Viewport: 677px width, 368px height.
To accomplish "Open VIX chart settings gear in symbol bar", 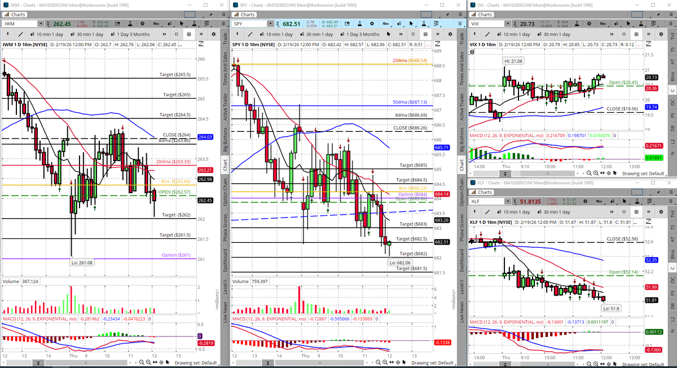I will [589, 24].
